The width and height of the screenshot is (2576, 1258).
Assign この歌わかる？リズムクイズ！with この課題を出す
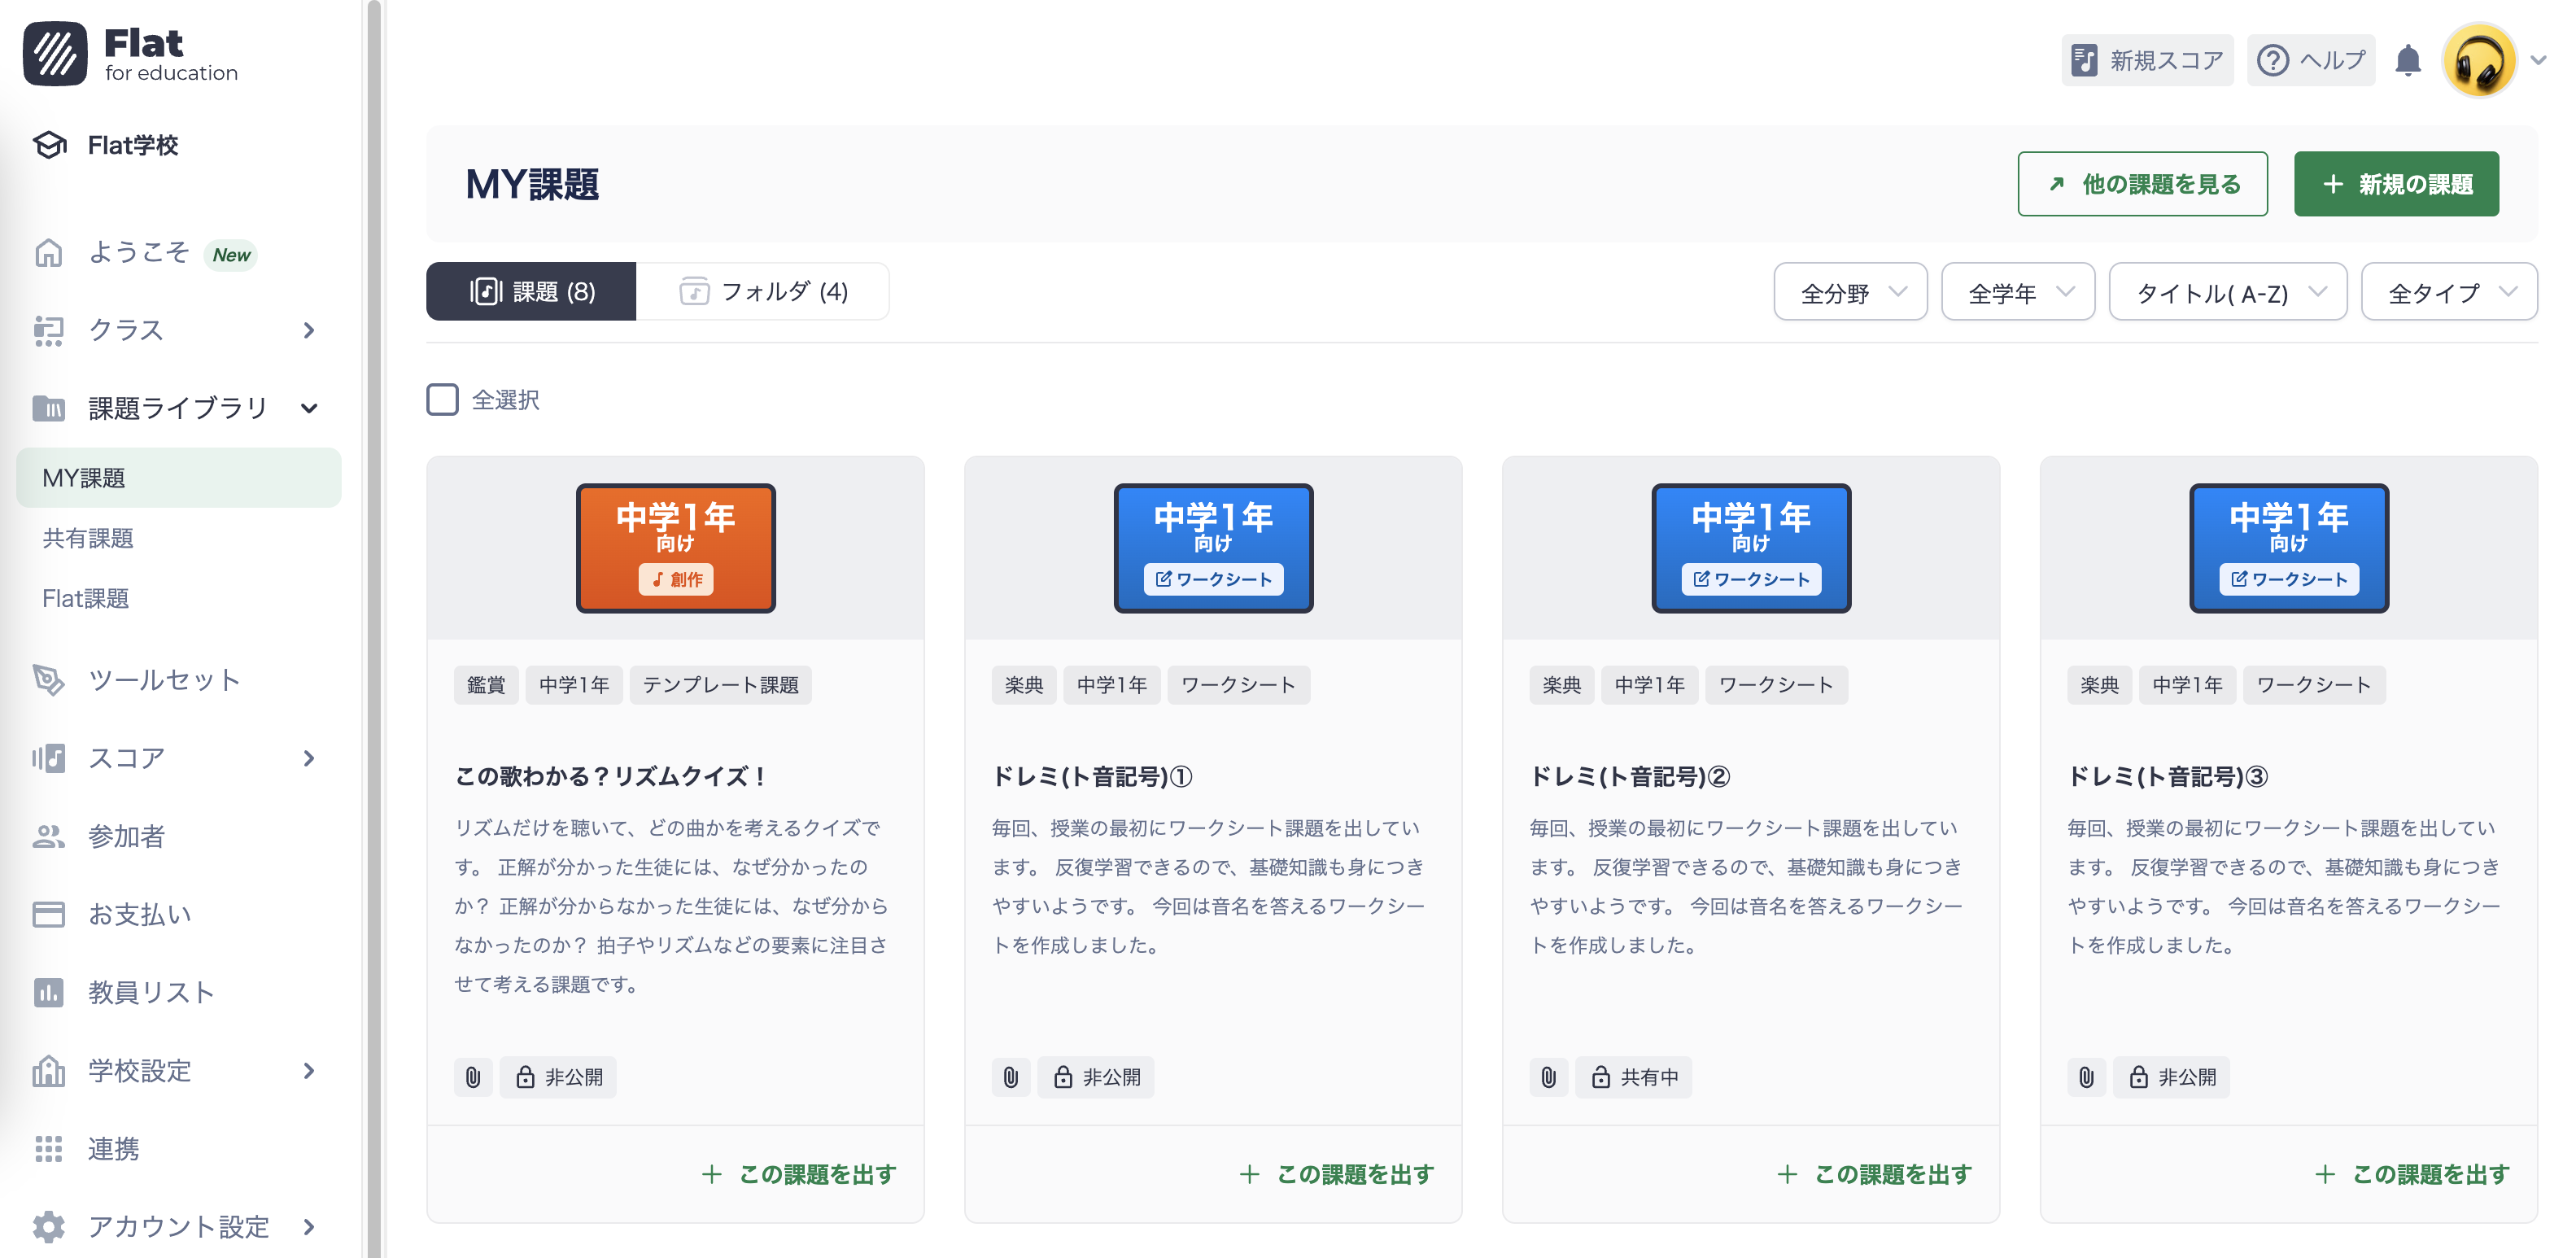[798, 1174]
